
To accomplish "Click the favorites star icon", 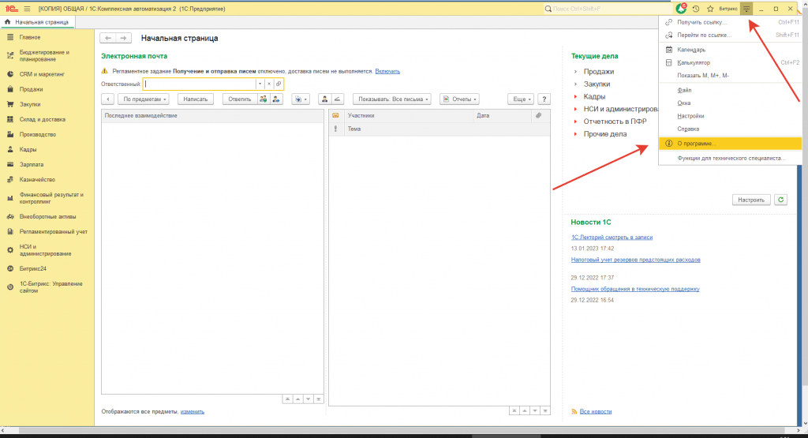I will (709, 8).
